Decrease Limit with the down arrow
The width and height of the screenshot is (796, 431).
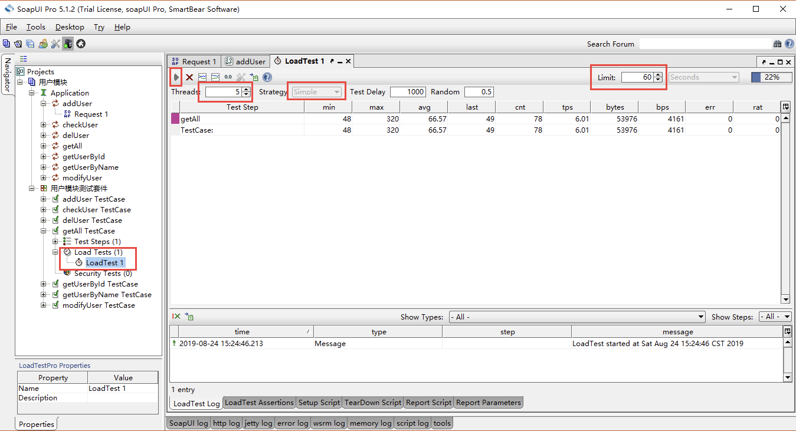(658, 80)
